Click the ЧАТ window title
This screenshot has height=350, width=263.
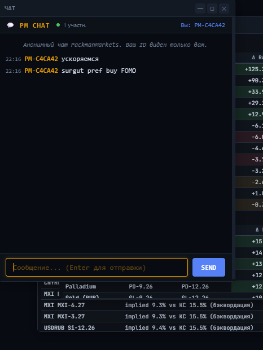(x=10, y=8)
